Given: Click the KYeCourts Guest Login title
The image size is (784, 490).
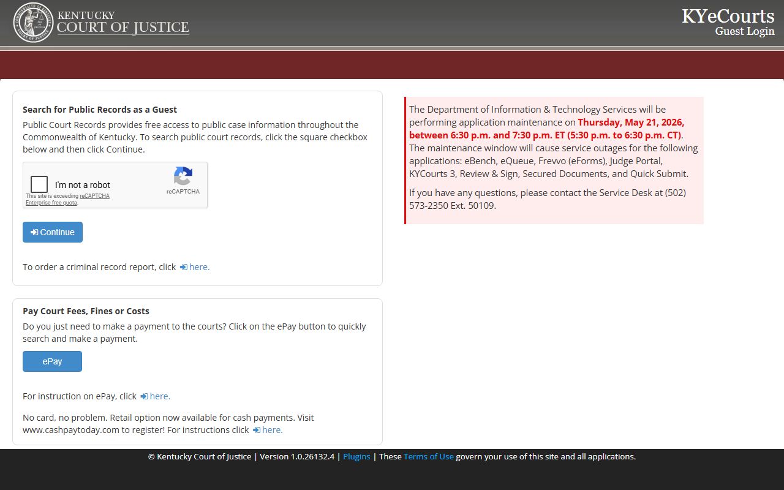Looking at the screenshot, I should [x=728, y=23].
